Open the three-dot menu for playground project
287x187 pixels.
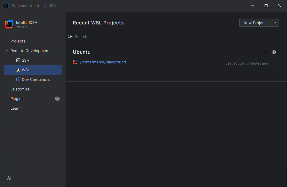point(274,63)
